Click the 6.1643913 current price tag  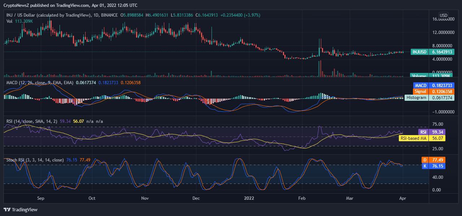tap(442, 52)
